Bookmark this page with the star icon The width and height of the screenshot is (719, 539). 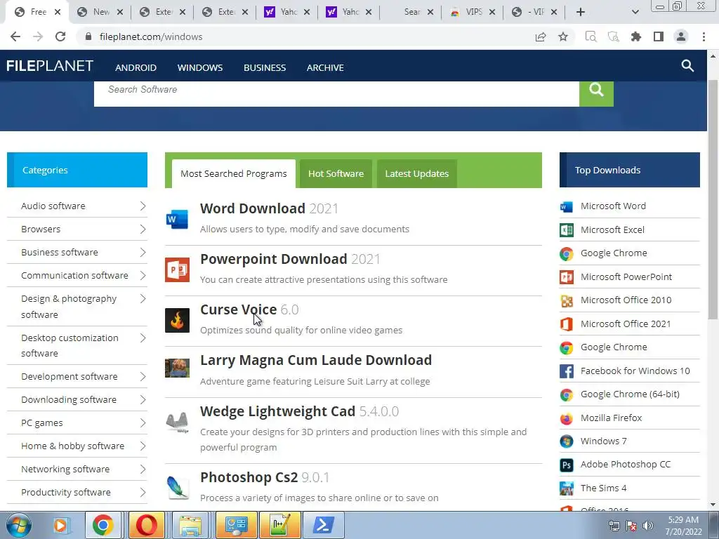563,36
